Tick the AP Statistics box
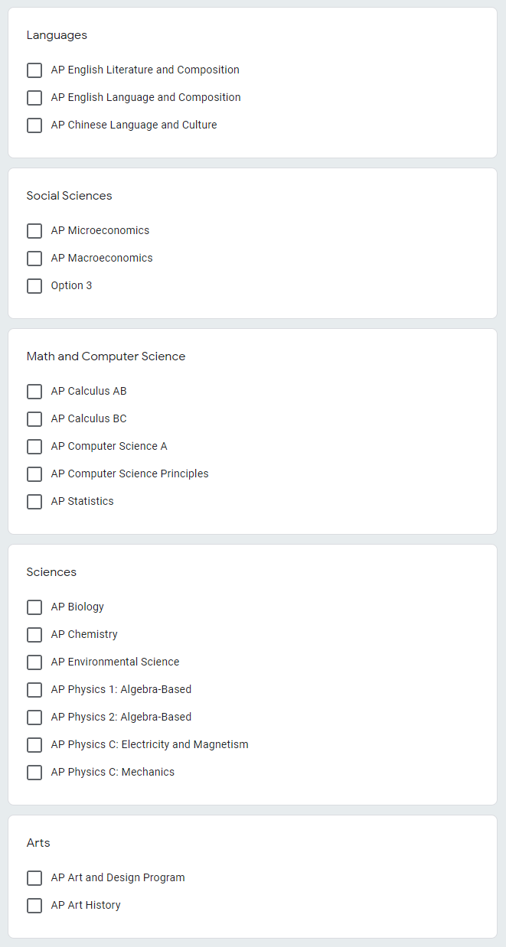The image size is (506, 947). click(34, 502)
